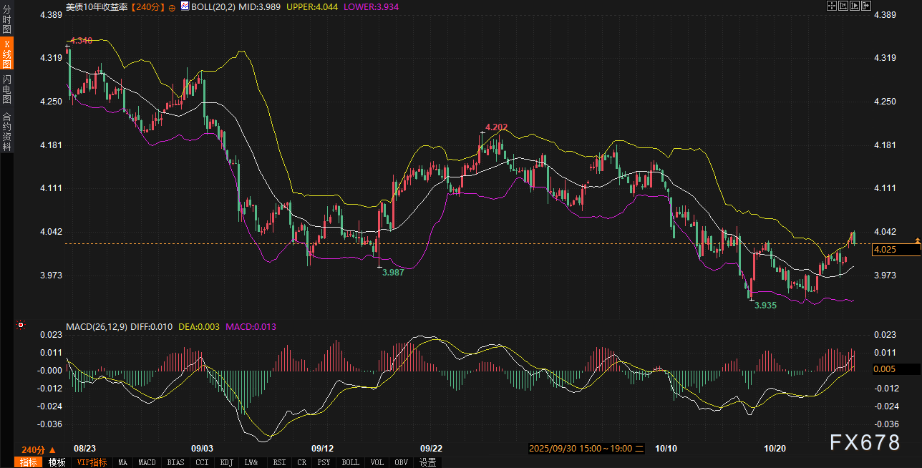This screenshot has width=922, height=468.
Task: Select the K线图 sidebar tab
Action: (x=6, y=54)
